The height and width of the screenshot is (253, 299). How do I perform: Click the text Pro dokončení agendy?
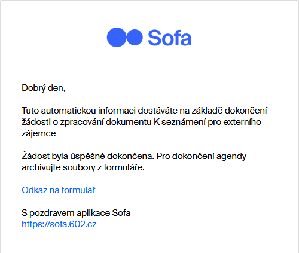[x=202, y=156]
